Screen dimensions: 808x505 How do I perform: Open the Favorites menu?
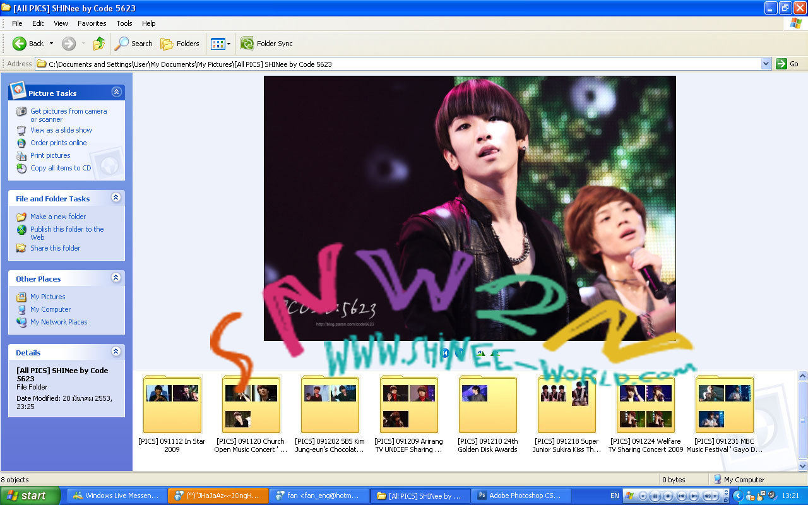(x=92, y=23)
